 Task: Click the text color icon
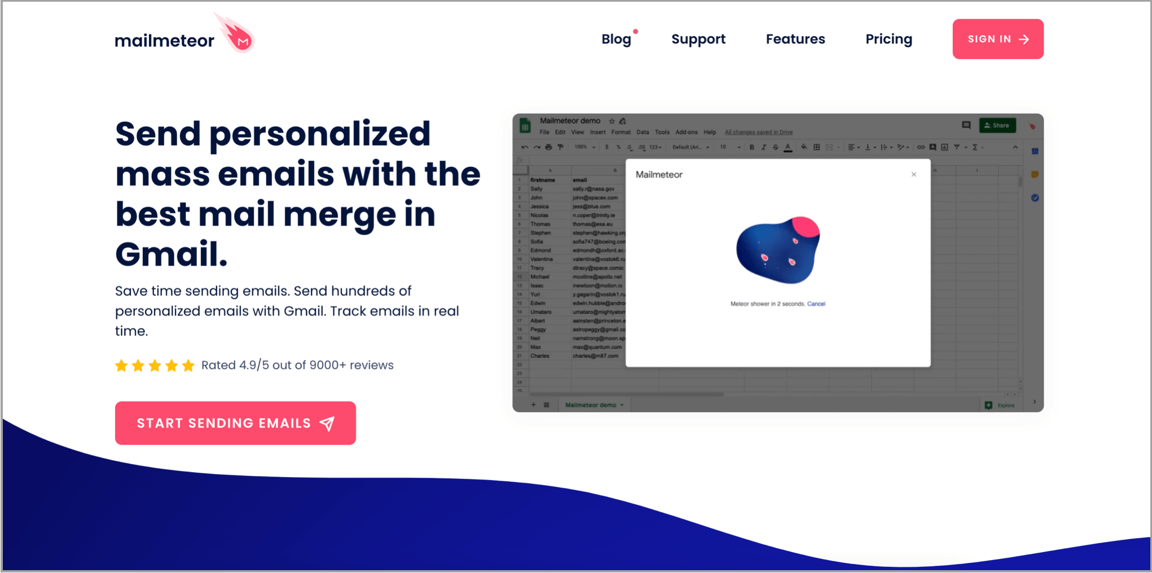click(x=788, y=147)
